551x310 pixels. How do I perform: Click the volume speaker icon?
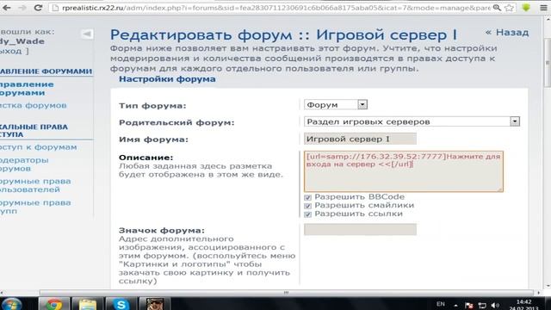coord(495,306)
